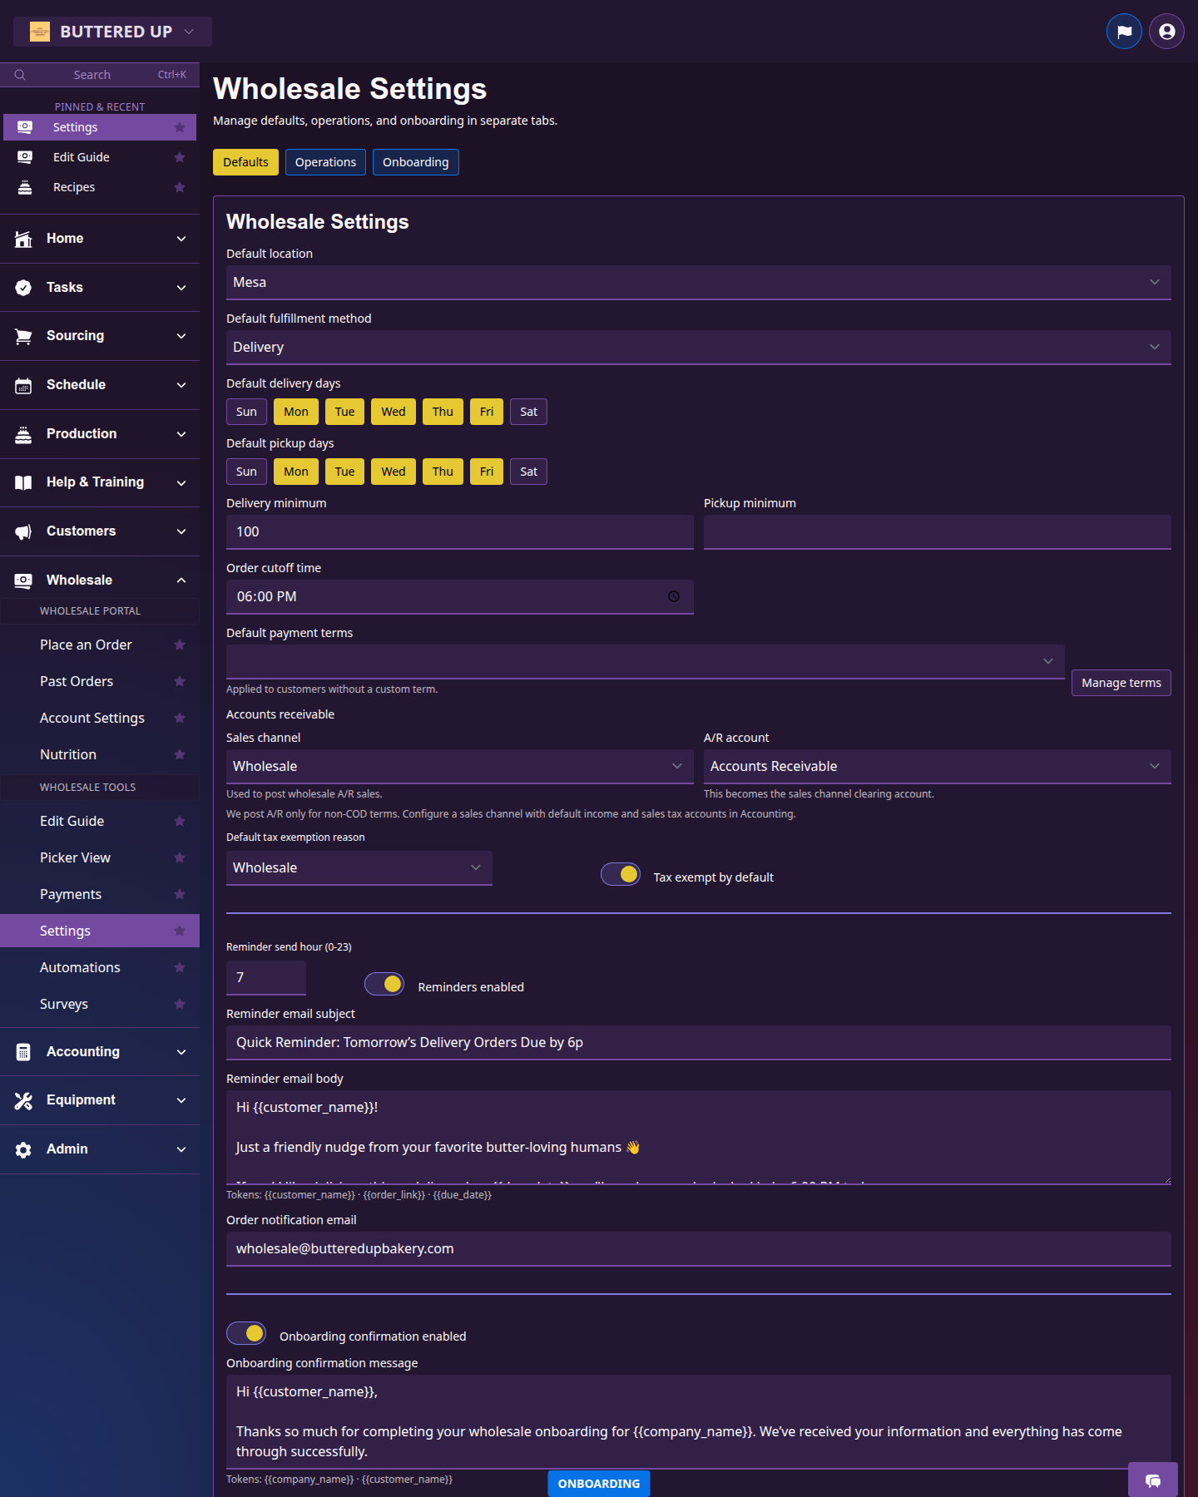Screen dimensions: 1198x1497
Task: Click the Order notification email field
Action: pyautogui.click(x=699, y=1249)
